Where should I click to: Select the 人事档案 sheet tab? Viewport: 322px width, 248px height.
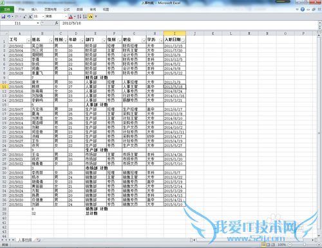pos(25,240)
